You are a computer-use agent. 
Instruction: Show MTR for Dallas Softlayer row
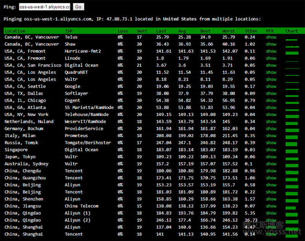click(271, 93)
